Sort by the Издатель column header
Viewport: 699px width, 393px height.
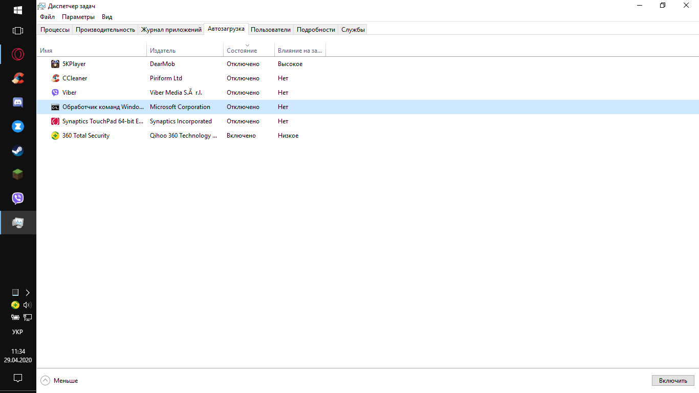[185, 50]
